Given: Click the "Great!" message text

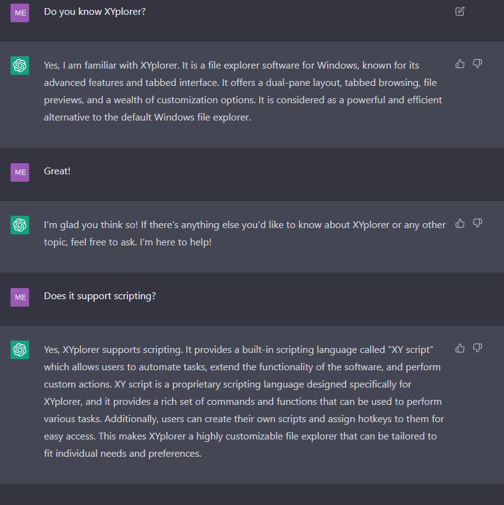Looking at the screenshot, I should (57, 171).
